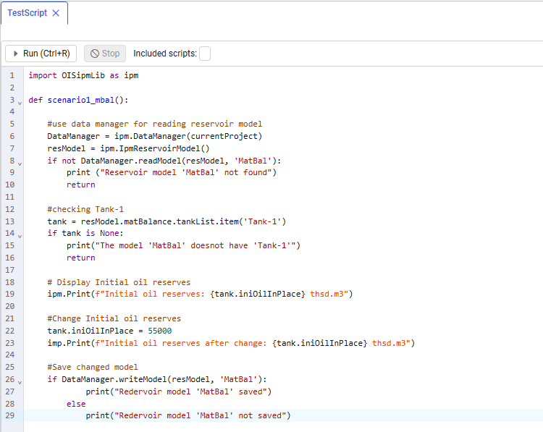Click line number 29 in the gutter
Screen dimensions: 543x432
[x=10, y=415]
